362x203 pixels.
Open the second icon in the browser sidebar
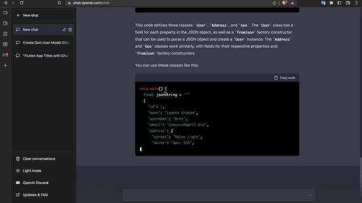click(5, 23)
